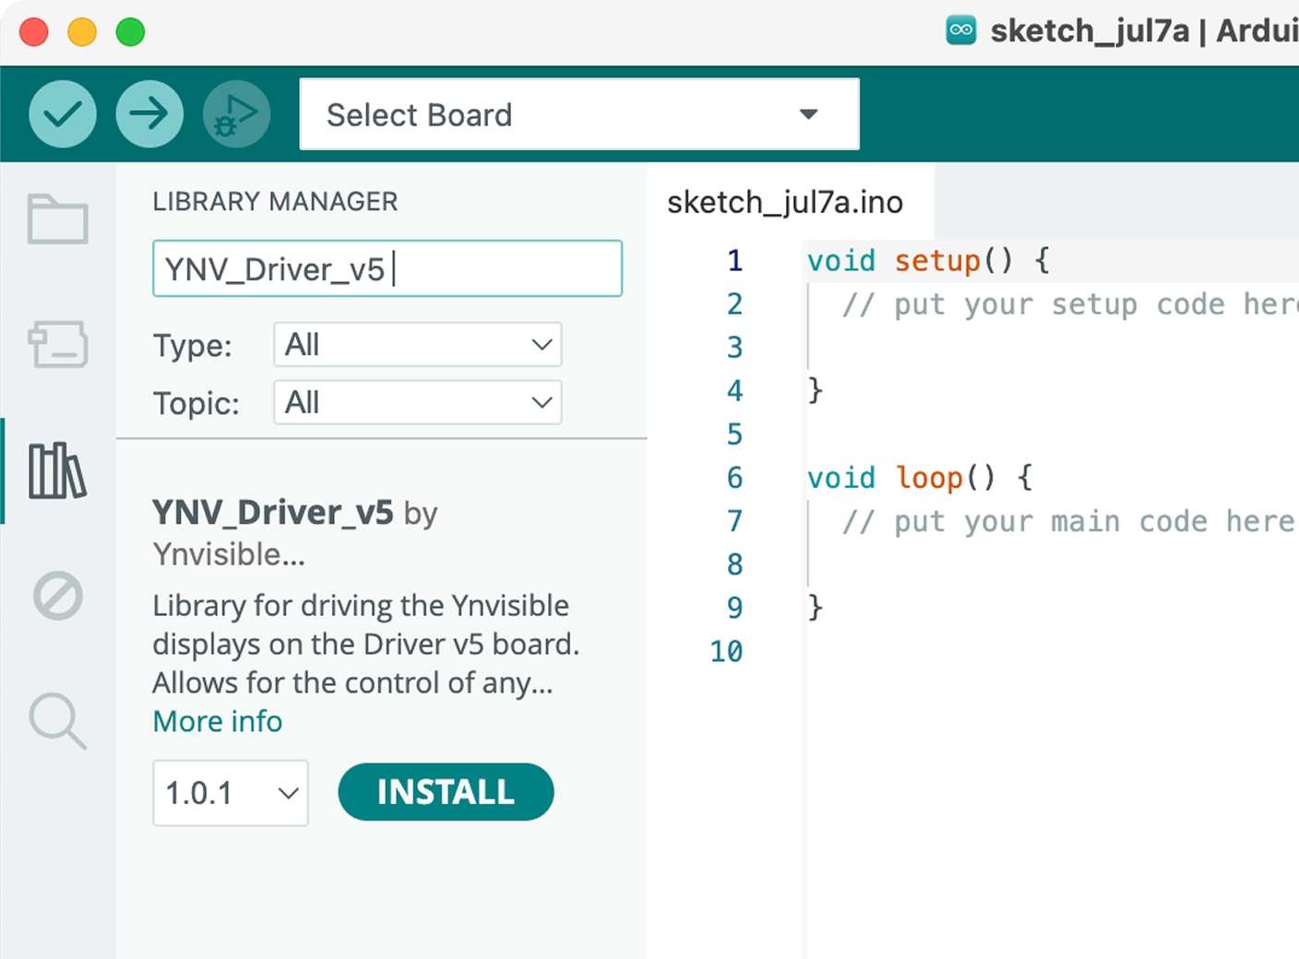Click the closing brace on line 4
Screen dimensions: 1299x959
tap(815, 390)
